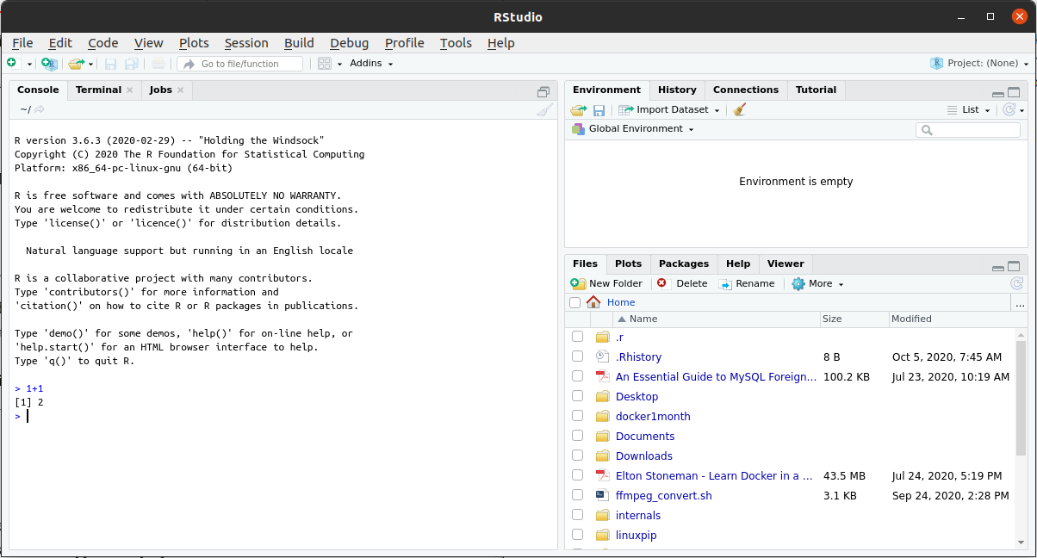Open the Tools menu
Image resolution: width=1037 pixels, height=558 pixels.
[x=456, y=43]
